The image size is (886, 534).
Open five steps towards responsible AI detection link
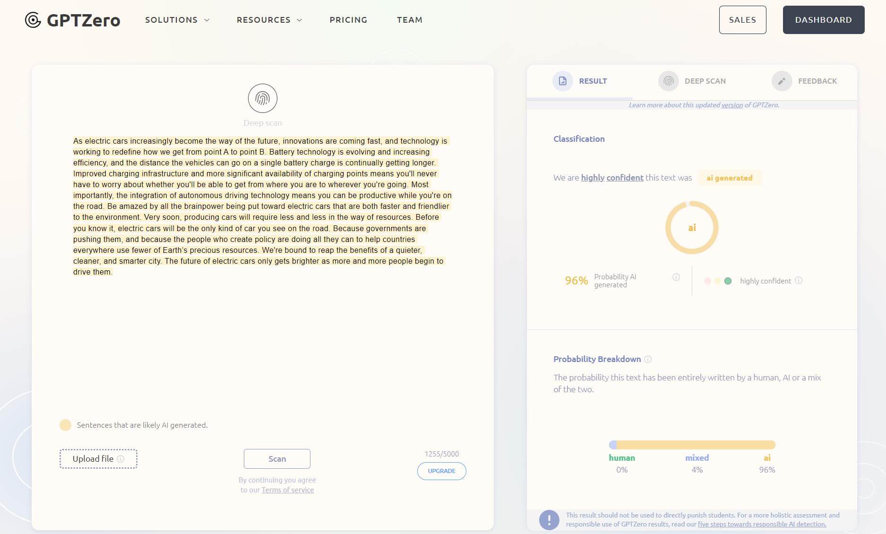coord(762,524)
